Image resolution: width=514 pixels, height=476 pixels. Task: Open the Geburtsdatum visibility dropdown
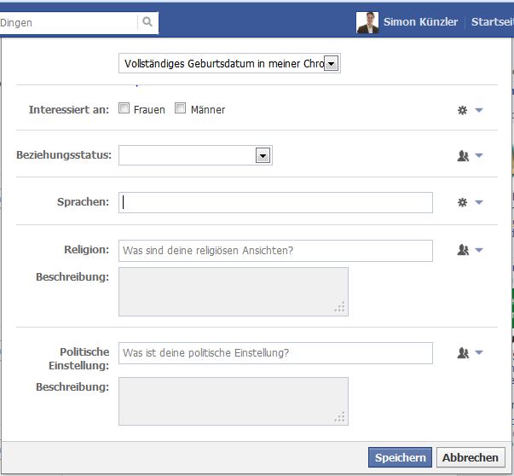(x=229, y=63)
